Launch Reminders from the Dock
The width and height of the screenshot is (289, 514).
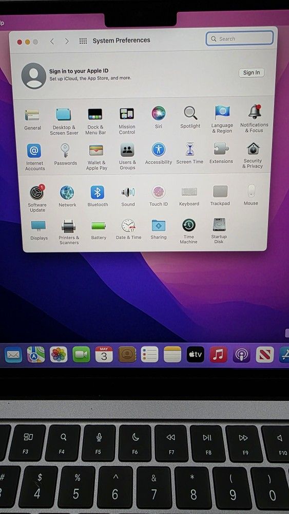click(x=149, y=354)
